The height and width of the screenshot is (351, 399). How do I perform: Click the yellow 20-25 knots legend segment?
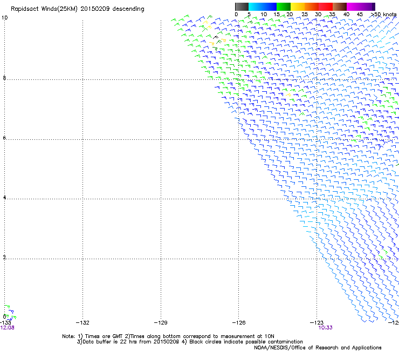[298, 6]
